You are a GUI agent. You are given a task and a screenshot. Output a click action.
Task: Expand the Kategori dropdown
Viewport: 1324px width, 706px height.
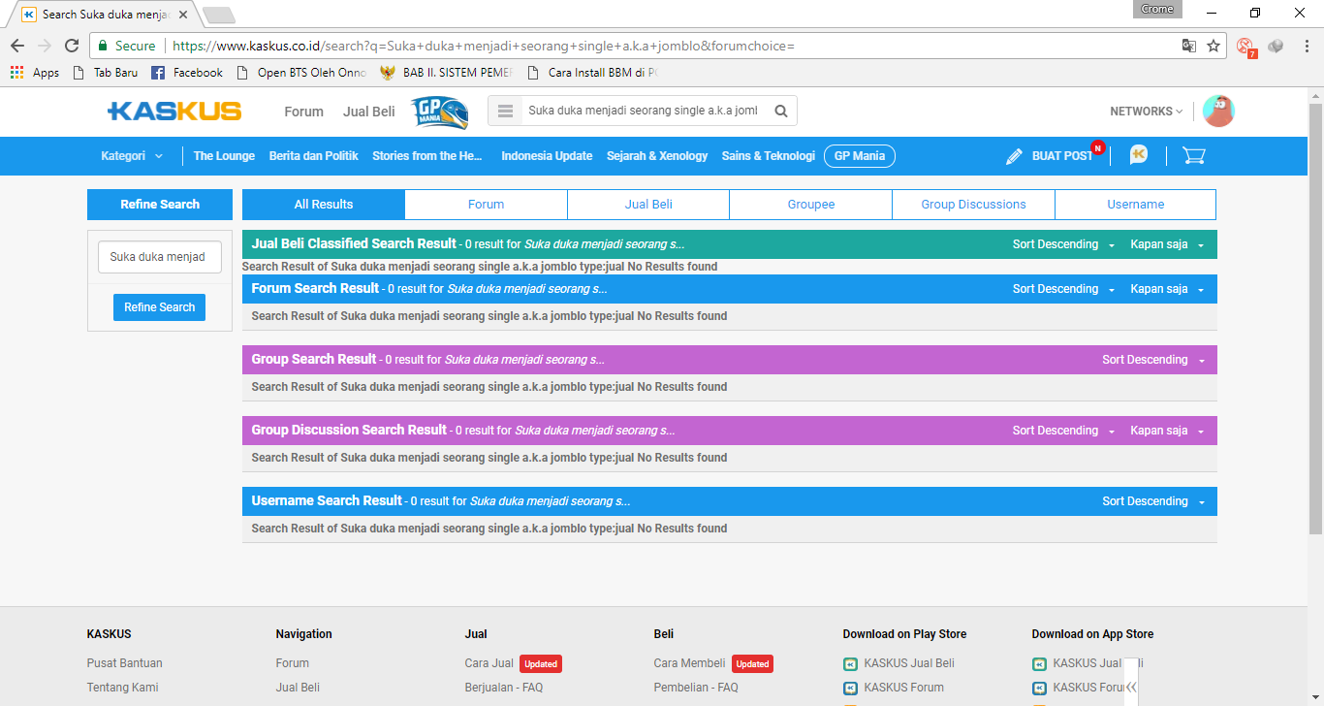pyautogui.click(x=132, y=156)
